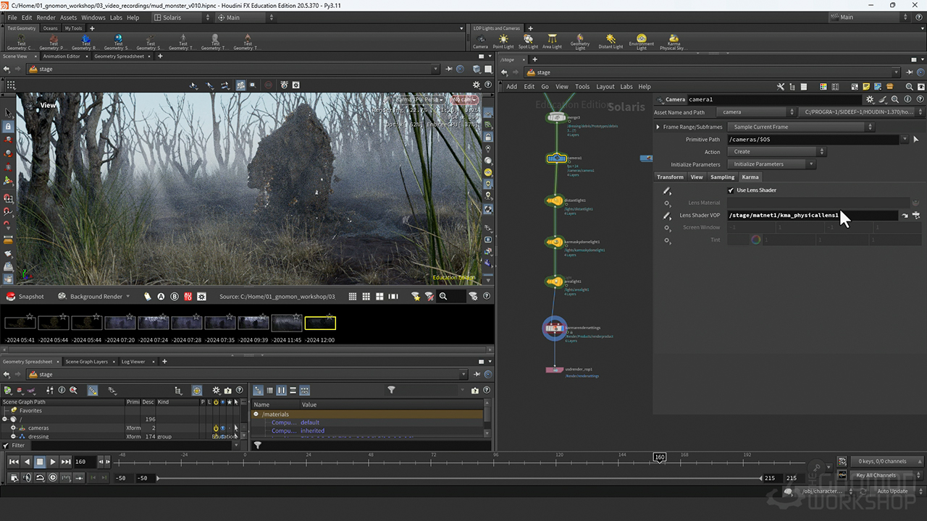Jump to first frame of playbar

[14, 462]
